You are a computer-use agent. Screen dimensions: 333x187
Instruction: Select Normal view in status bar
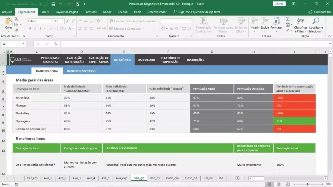click(x=269, y=184)
